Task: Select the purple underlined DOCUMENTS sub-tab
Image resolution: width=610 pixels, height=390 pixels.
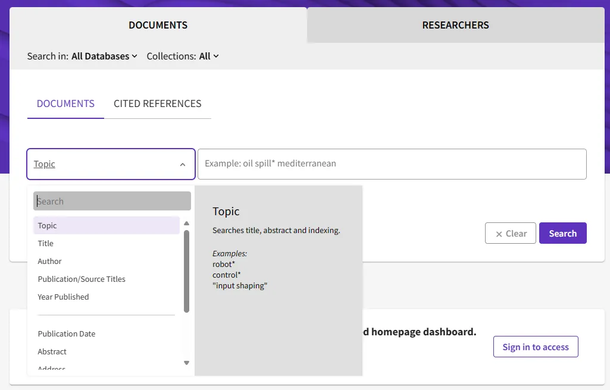Action: pos(65,103)
